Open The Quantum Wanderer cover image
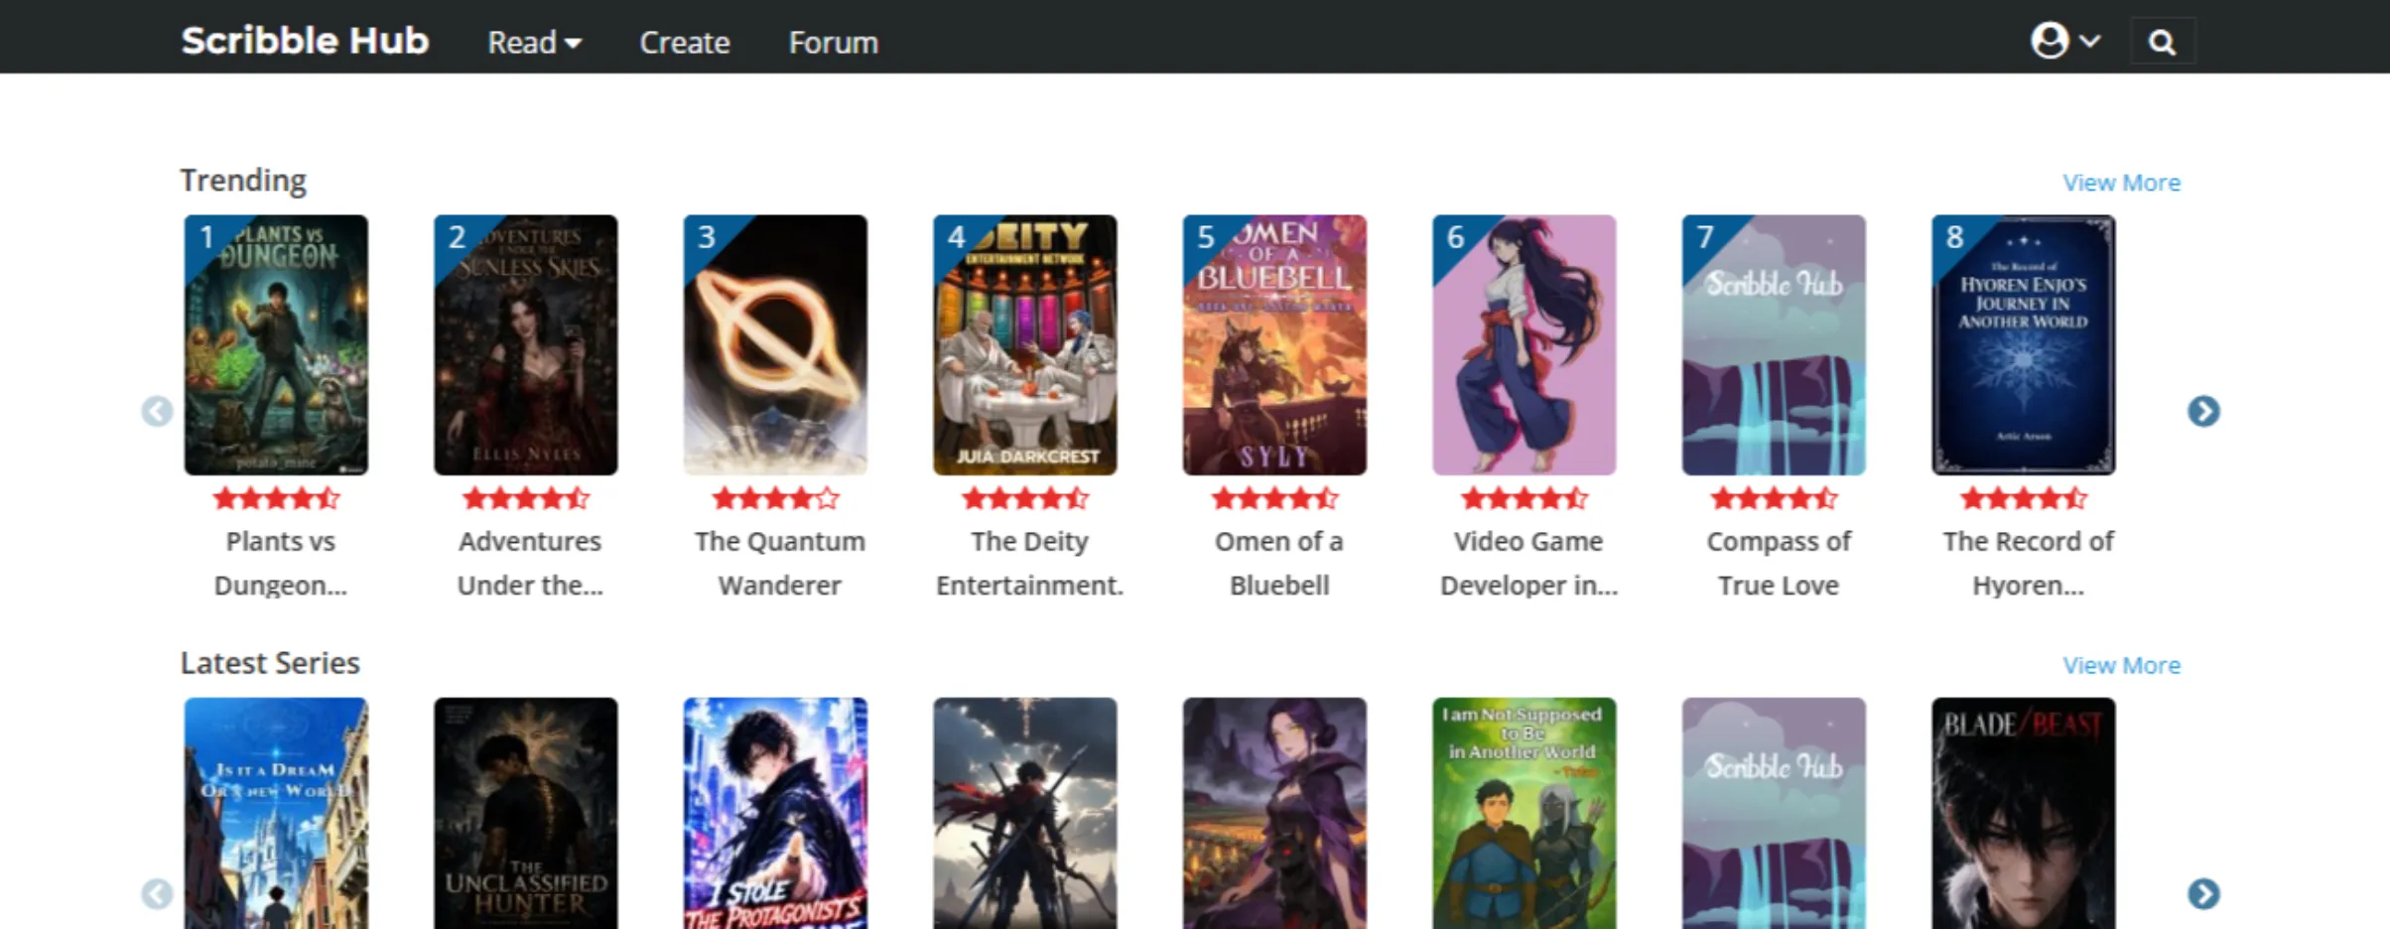The height and width of the screenshot is (929, 2390). pyautogui.click(x=775, y=344)
